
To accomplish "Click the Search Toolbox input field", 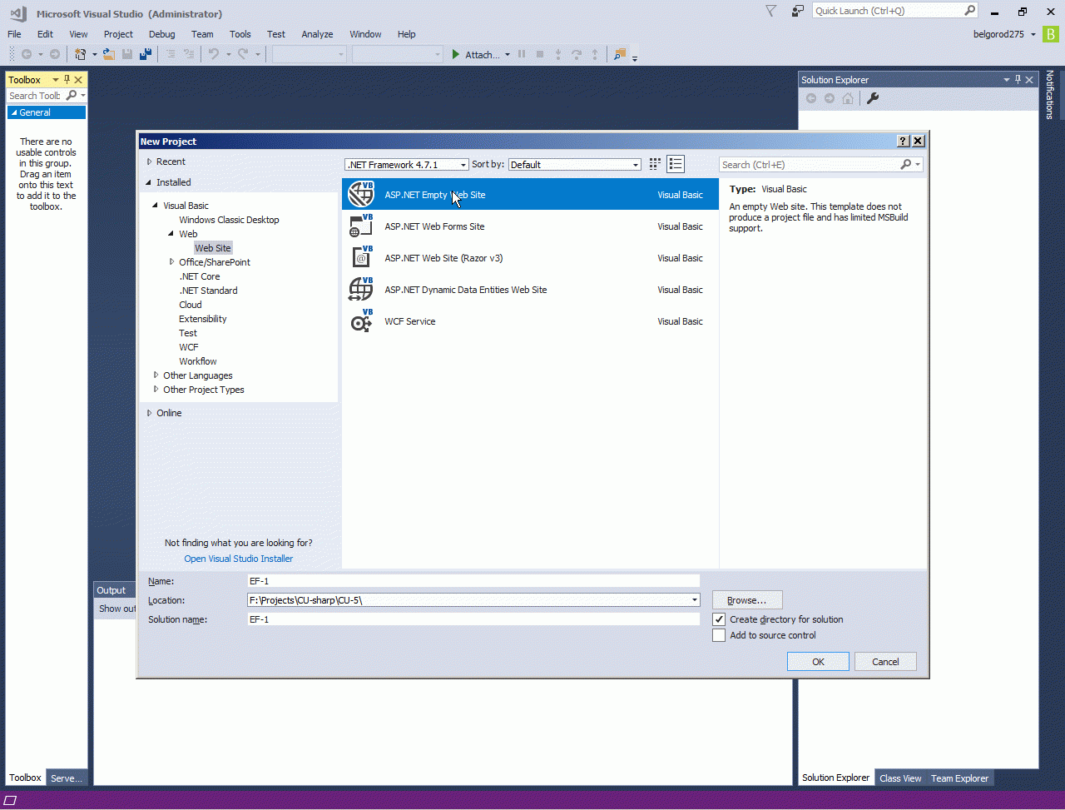I will click(35, 96).
